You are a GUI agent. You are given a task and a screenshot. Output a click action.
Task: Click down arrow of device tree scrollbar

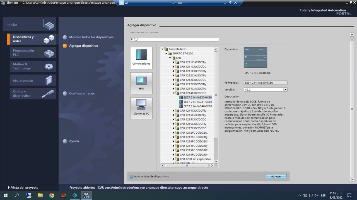[216, 161]
